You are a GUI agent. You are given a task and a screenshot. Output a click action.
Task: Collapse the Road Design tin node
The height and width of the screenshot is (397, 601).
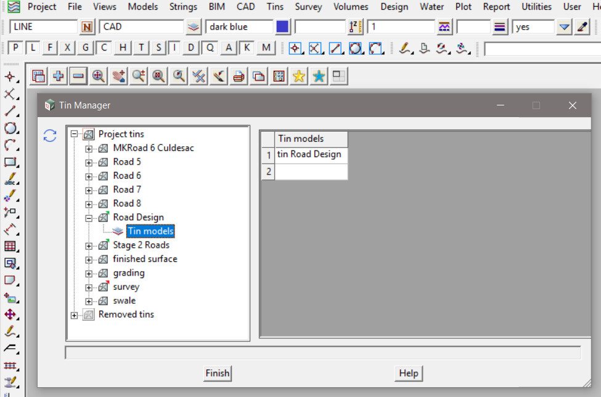tap(89, 218)
